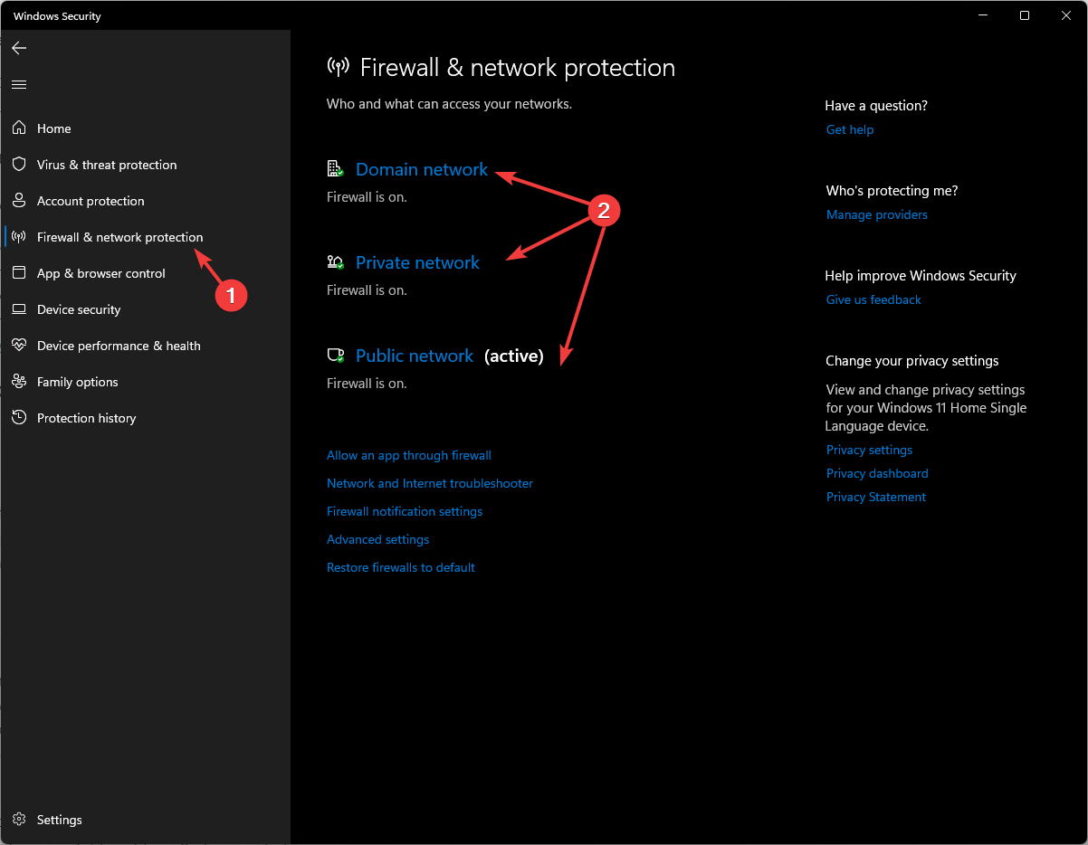Click the Home house icon

pyautogui.click(x=19, y=128)
